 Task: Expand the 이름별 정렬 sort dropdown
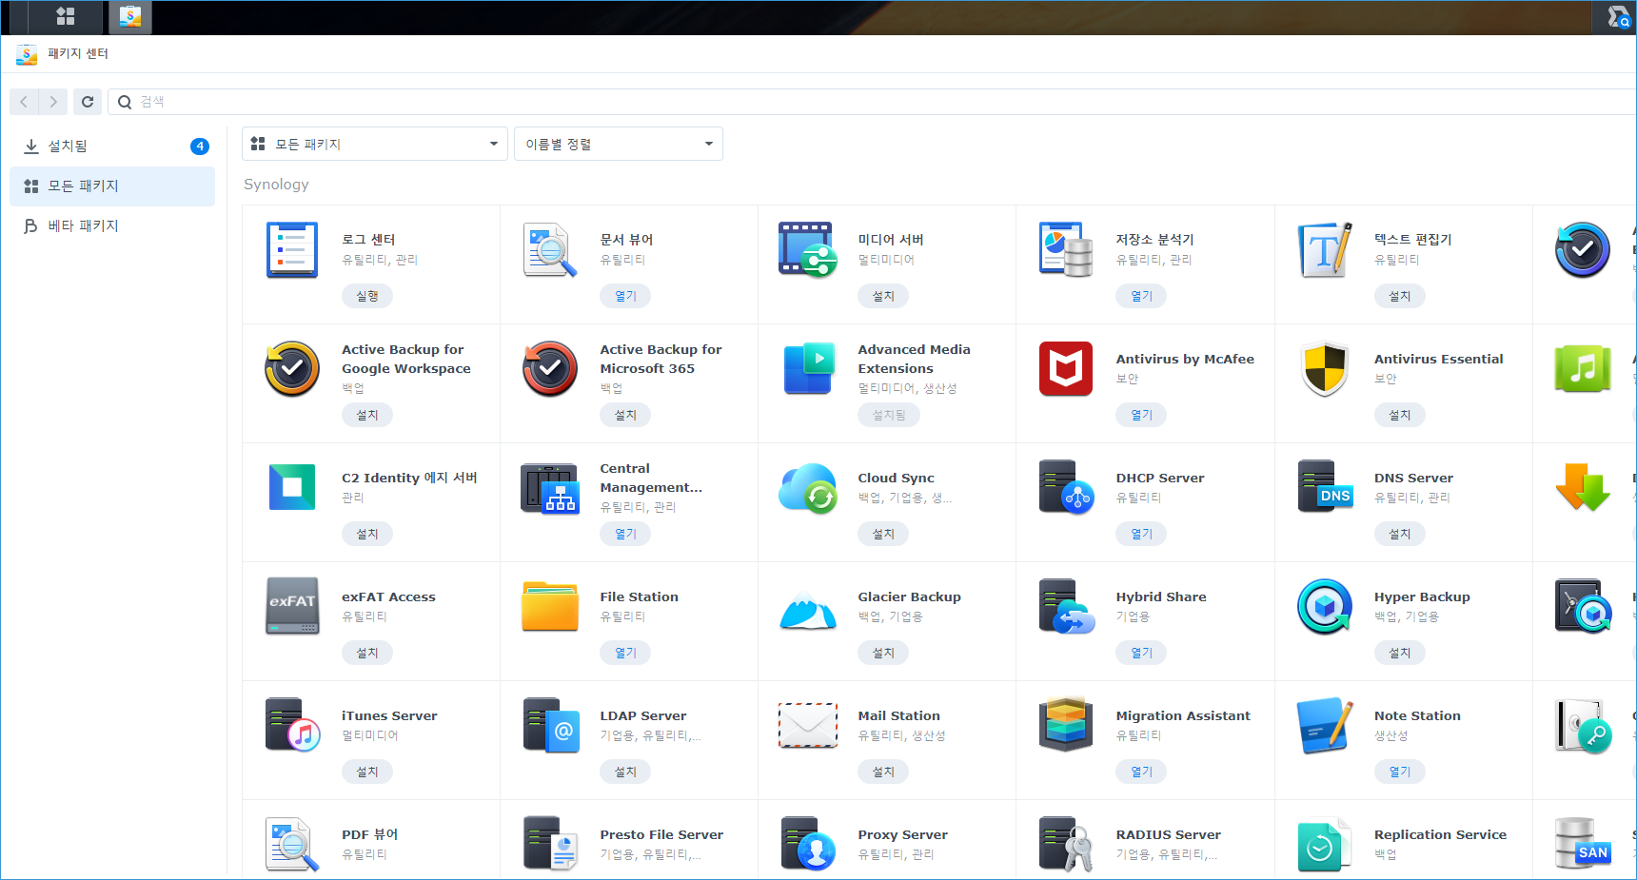click(619, 144)
